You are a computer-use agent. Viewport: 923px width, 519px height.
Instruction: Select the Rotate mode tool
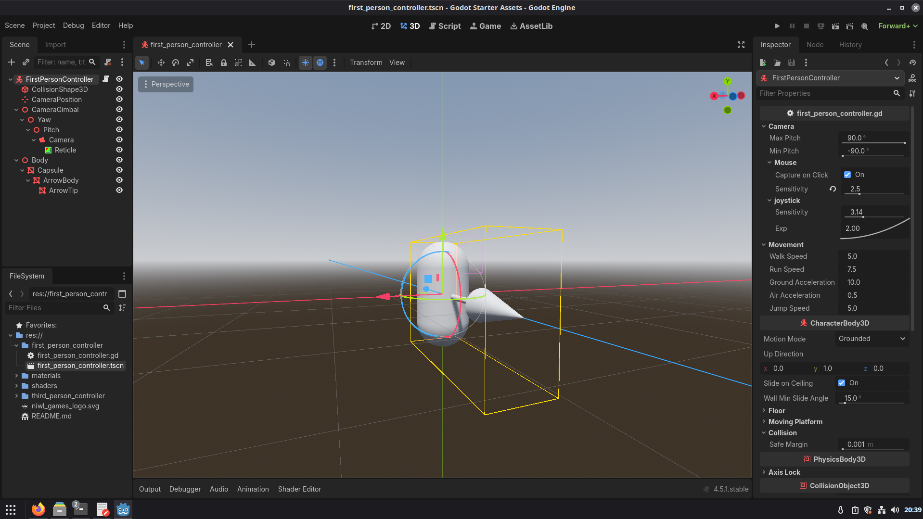pos(176,63)
